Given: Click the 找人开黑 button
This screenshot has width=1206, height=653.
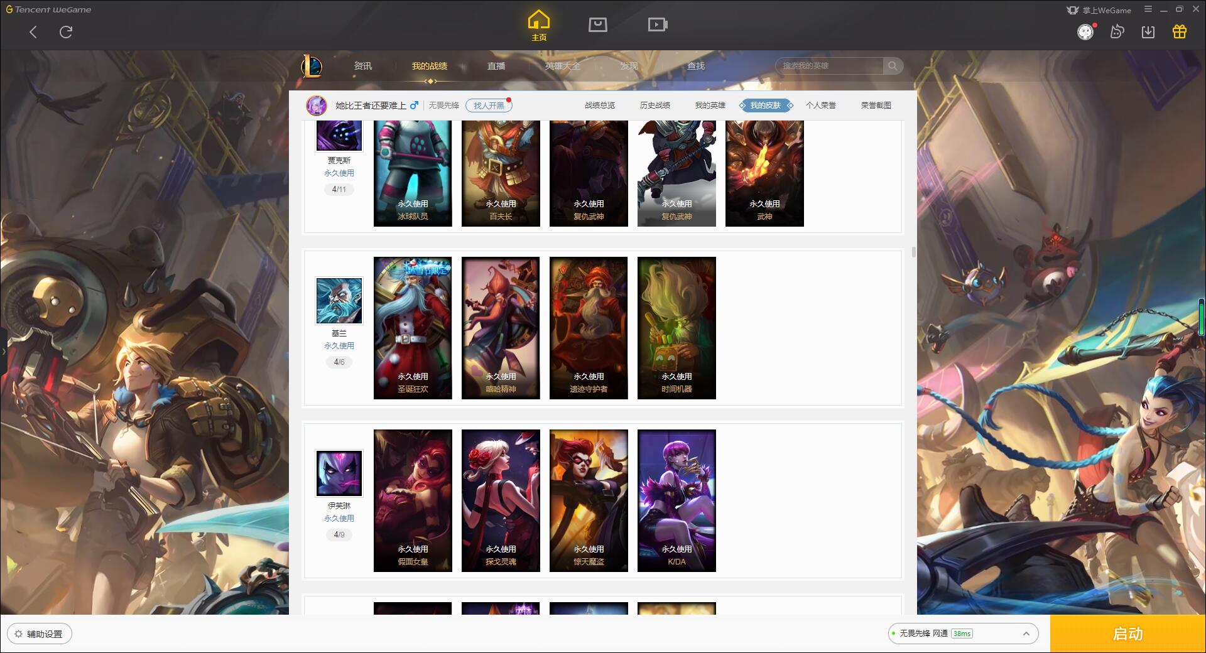Looking at the screenshot, I should coord(489,105).
